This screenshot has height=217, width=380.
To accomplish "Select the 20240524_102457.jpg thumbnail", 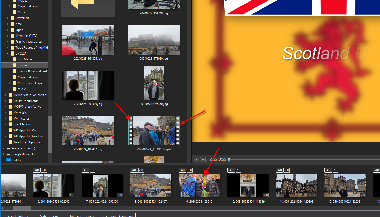I will 88,130.
